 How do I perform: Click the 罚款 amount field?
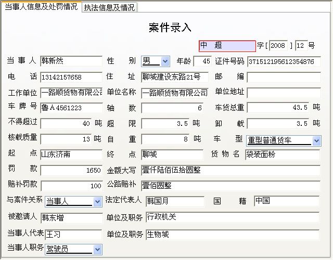(x=71, y=170)
